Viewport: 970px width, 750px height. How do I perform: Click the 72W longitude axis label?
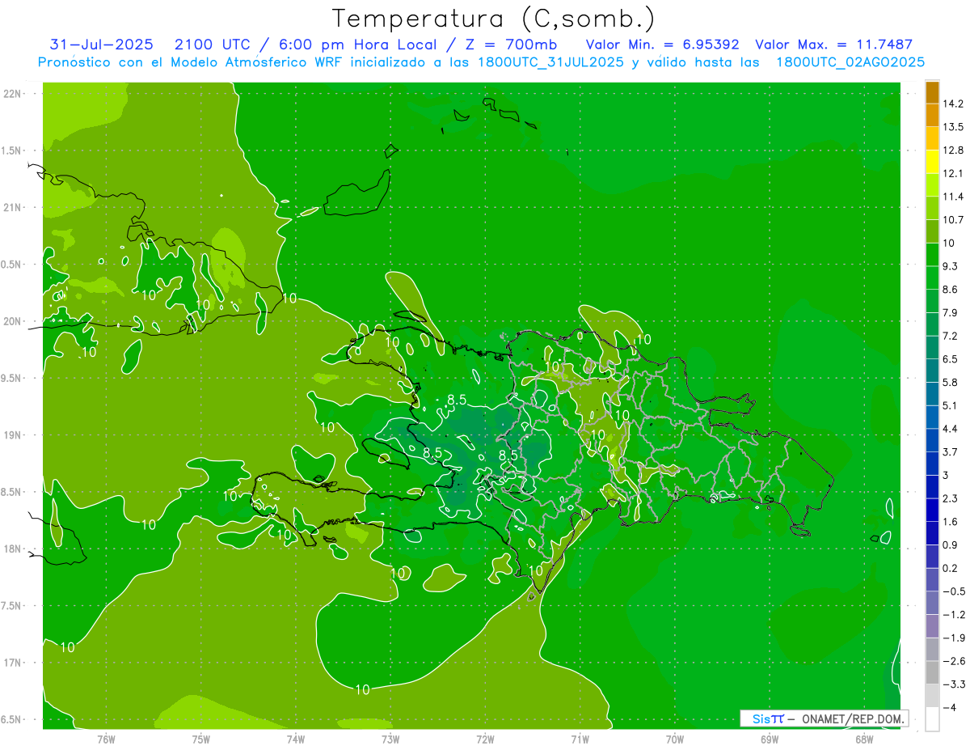(x=485, y=739)
